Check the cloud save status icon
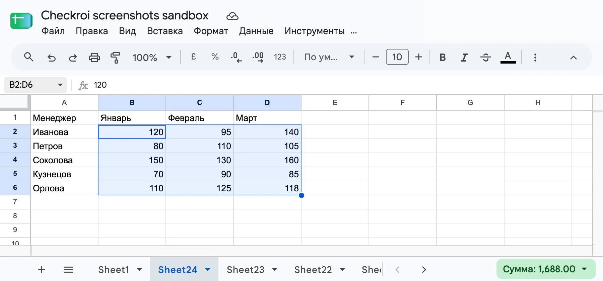Viewport: 603px width, 281px height. pyautogui.click(x=232, y=16)
